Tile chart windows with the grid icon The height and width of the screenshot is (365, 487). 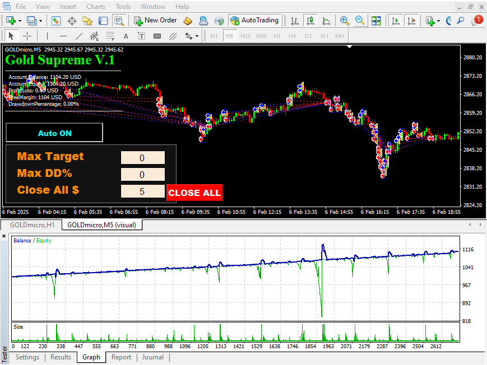pyautogui.click(x=376, y=21)
